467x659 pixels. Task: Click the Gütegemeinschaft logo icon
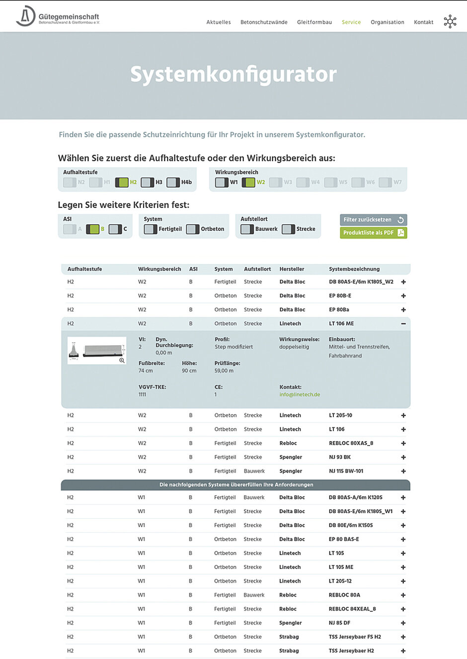pos(25,16)
